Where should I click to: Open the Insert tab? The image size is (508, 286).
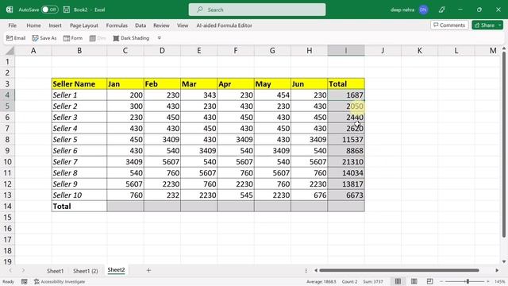55,25
